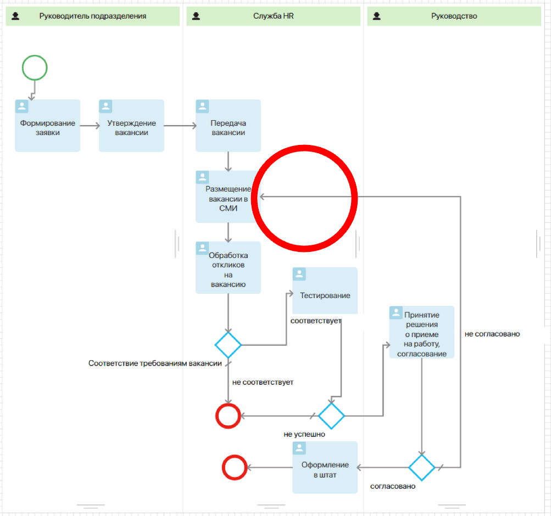Select the end event left of 'Оформление в штат'

click(x=234, y=468)
